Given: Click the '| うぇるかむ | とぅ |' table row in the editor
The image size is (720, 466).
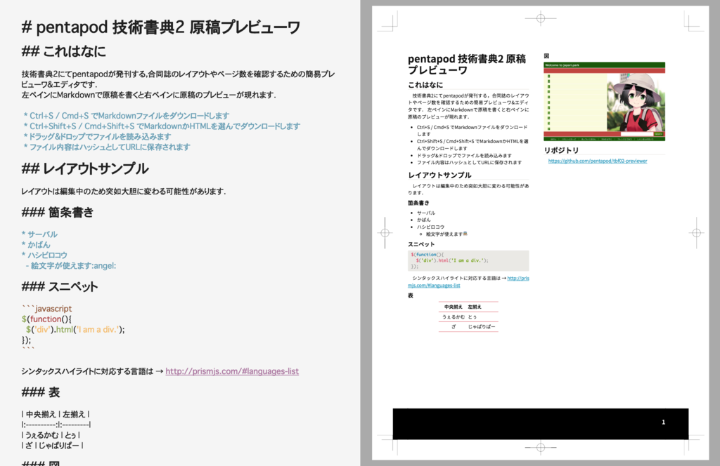Looking at the screenshot, I should tap(51, 435).
